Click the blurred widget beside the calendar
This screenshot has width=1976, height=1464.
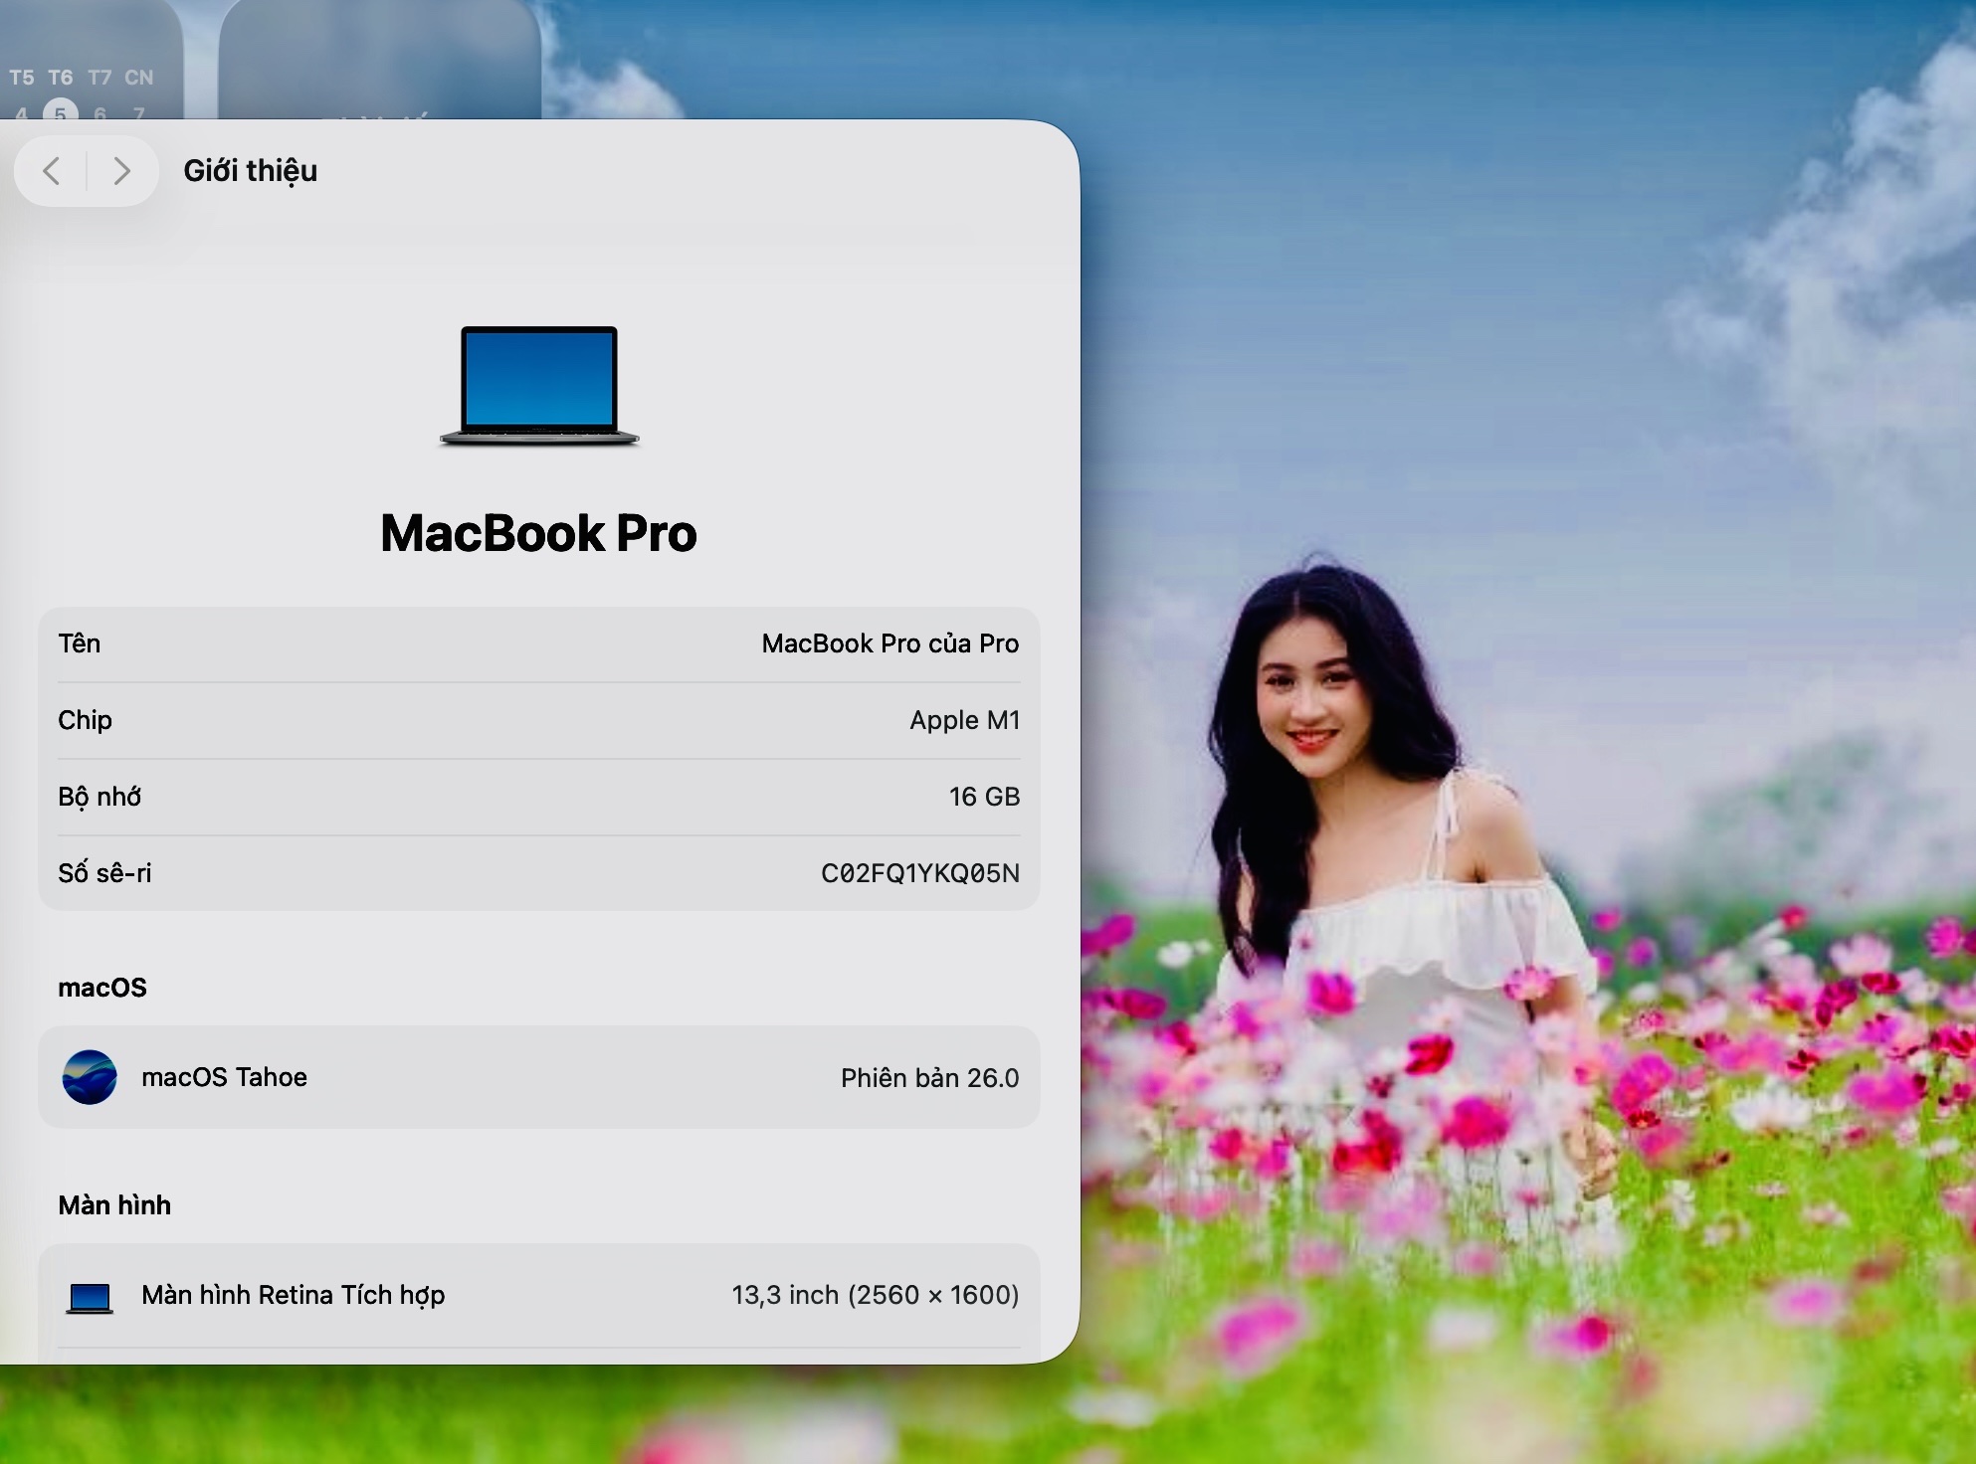(378, 60)
